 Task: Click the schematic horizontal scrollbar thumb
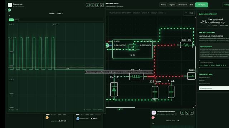[120, 107]
